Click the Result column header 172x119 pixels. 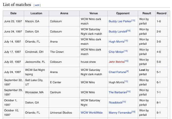coord(147,13)
